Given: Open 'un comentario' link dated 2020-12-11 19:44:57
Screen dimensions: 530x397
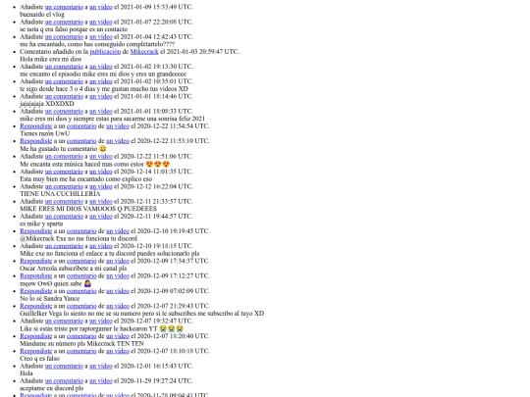Looking at the screenshot, I should [x=64, y=216].
